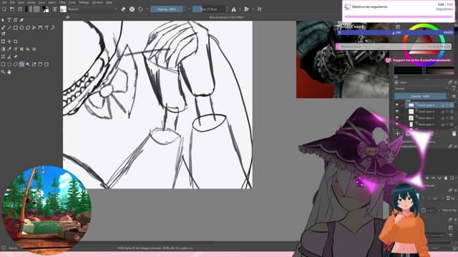
Task: Select the Pan hand tool
Action: (9, 71)
